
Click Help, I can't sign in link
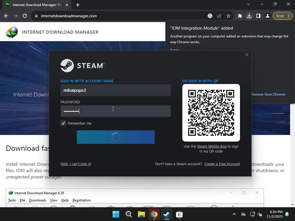[76, 164]
